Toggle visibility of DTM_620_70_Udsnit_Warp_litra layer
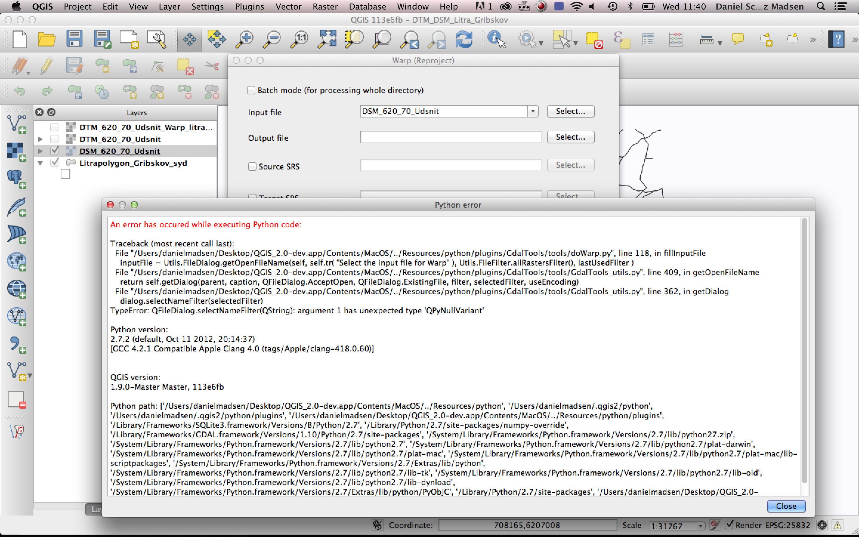This screenshot has width=859, height=537. (x=54, y=127)
